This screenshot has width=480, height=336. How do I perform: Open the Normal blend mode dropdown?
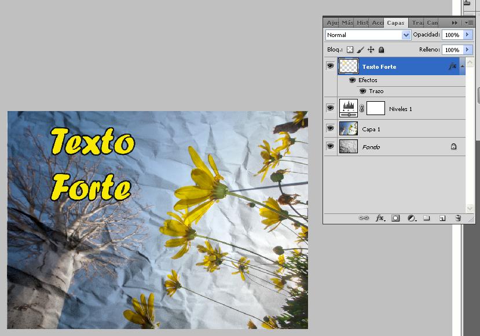368,35
